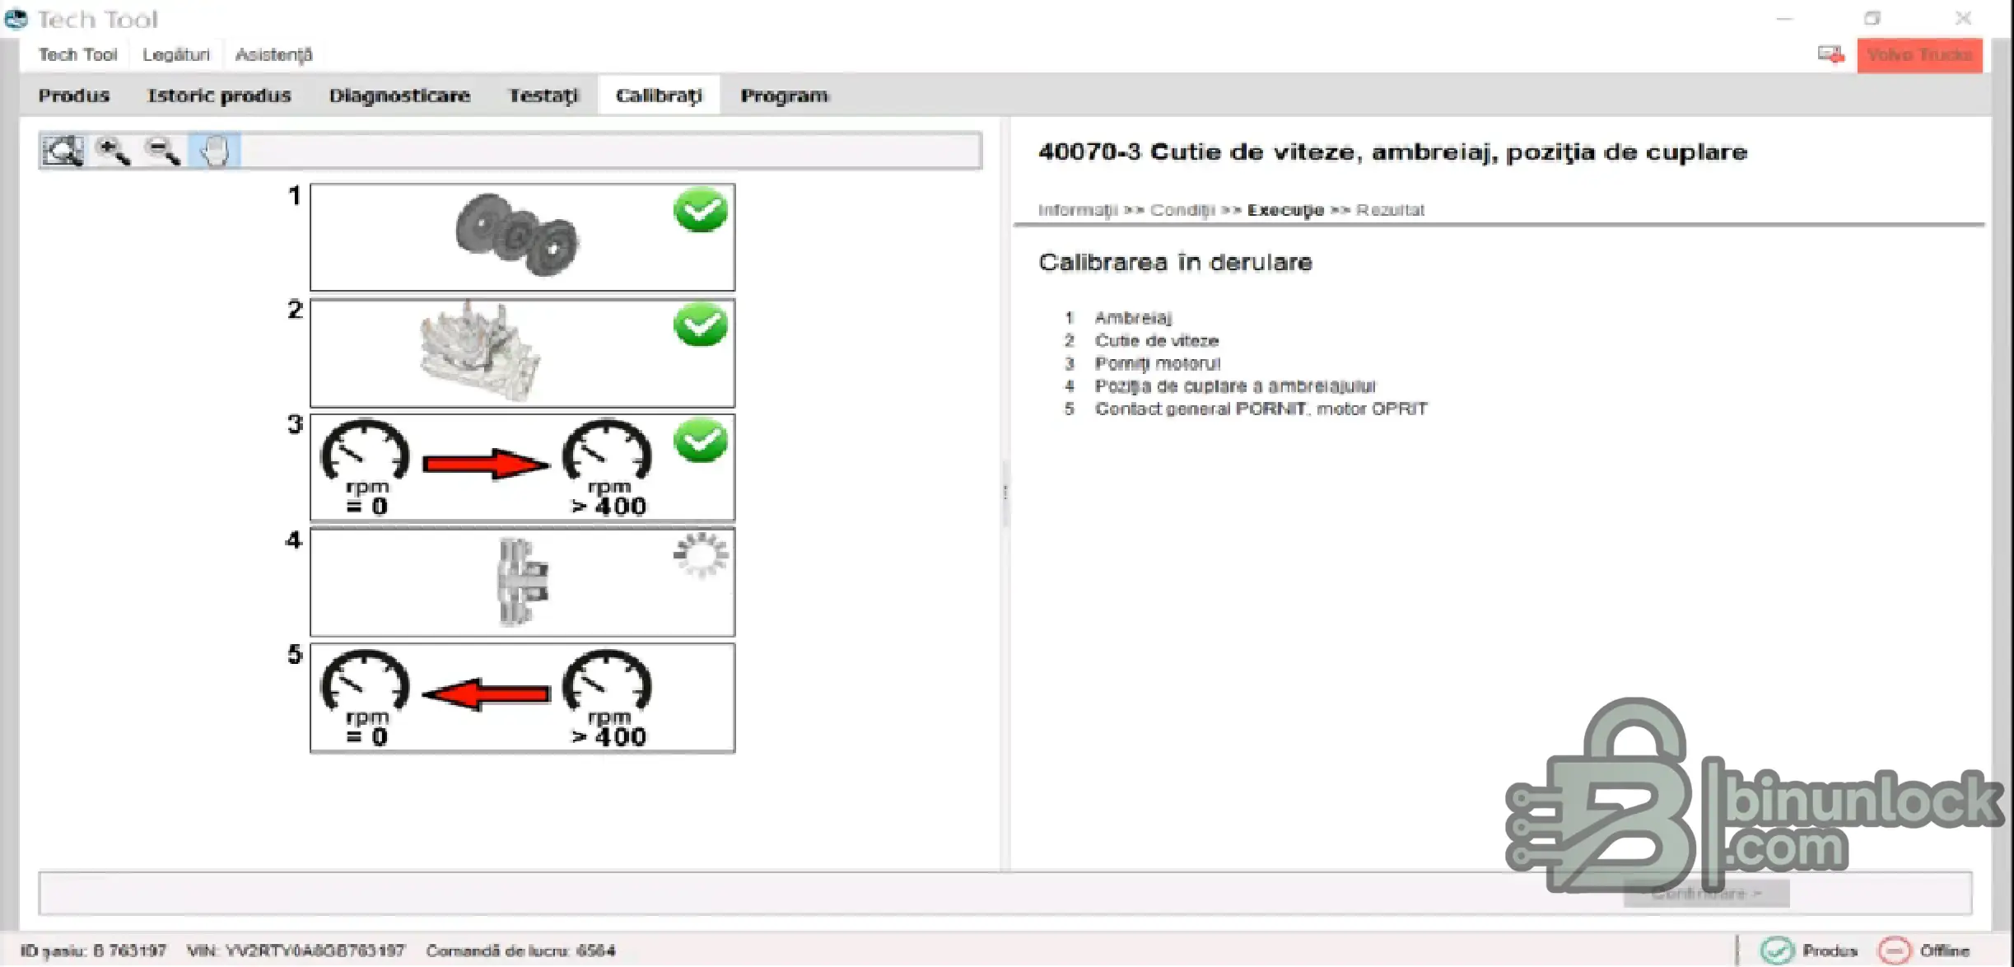This screenshot has width=2014, height=967.
Task: Click the Informații breadcrumb step
Action: [1078, 210]
